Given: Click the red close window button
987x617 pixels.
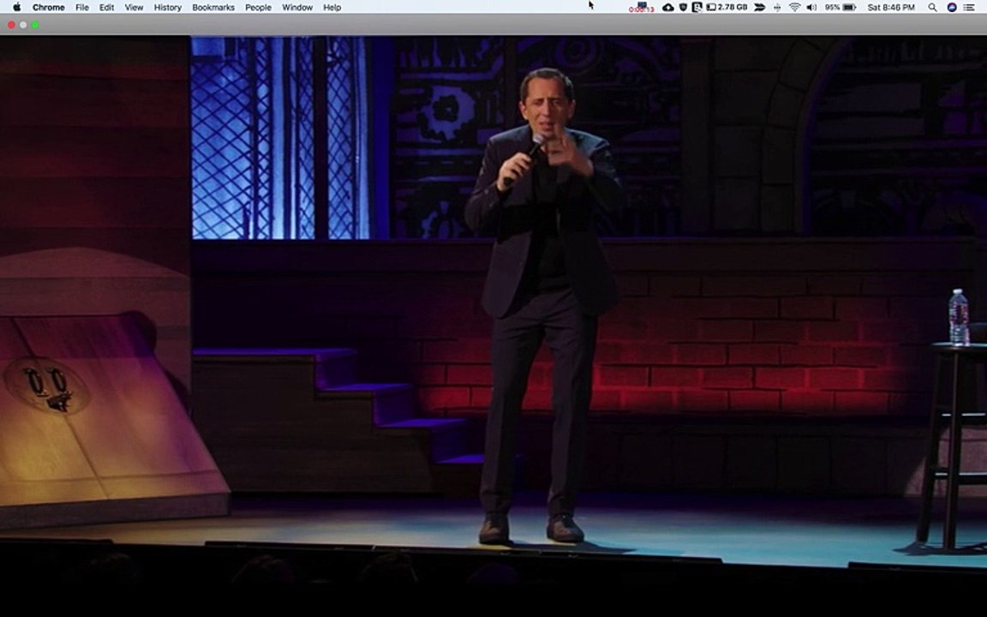Looking at the screenshot, I should (11, 25).
